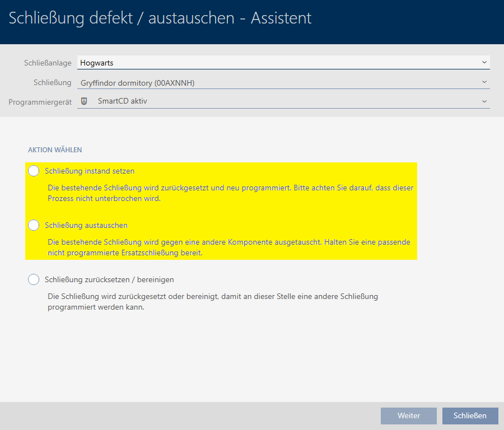
Task: Select the 'Schließung instand setzen' radio circle
Action: click(34, 171)
